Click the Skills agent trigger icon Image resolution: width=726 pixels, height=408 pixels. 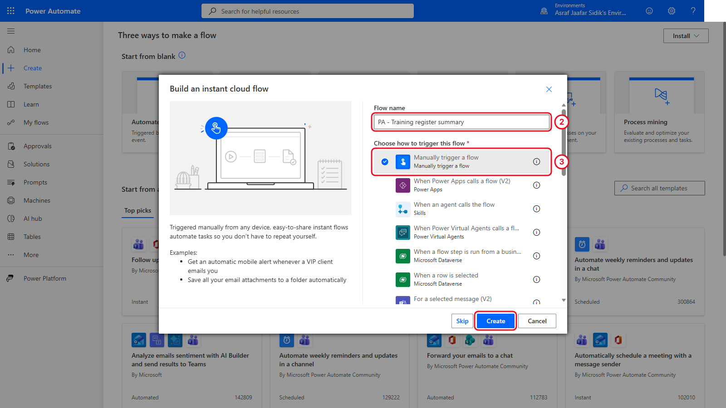click(403, 209)
